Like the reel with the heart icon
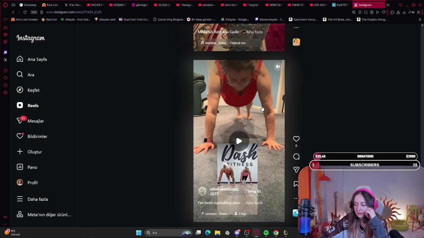Image resolution: width=424 pixels, height=238 pixels. (x=296, y=139)
